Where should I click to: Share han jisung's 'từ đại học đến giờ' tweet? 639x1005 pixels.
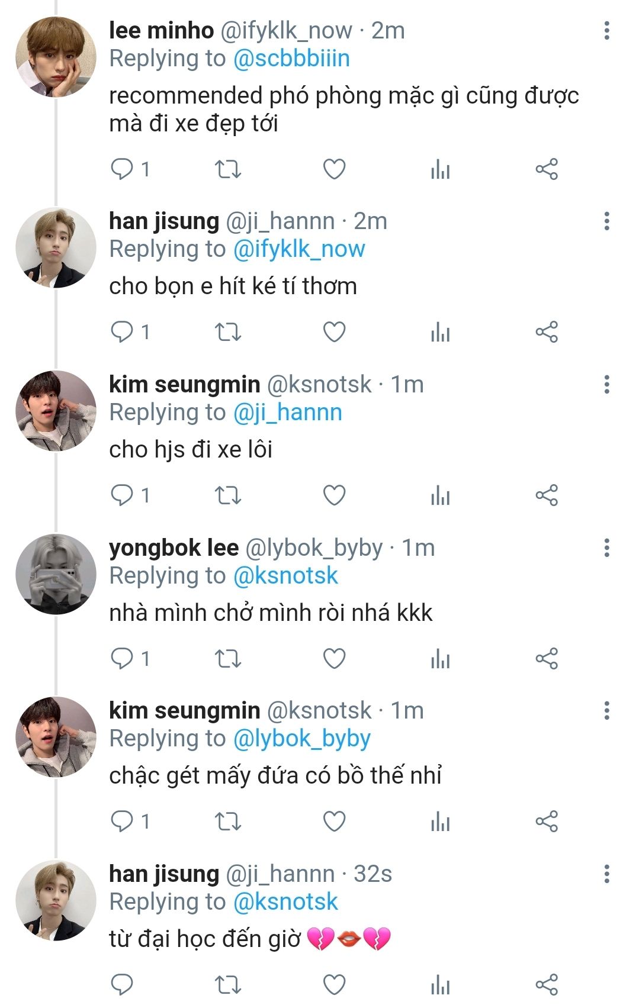pyautogui.click(x=547, y=985)
